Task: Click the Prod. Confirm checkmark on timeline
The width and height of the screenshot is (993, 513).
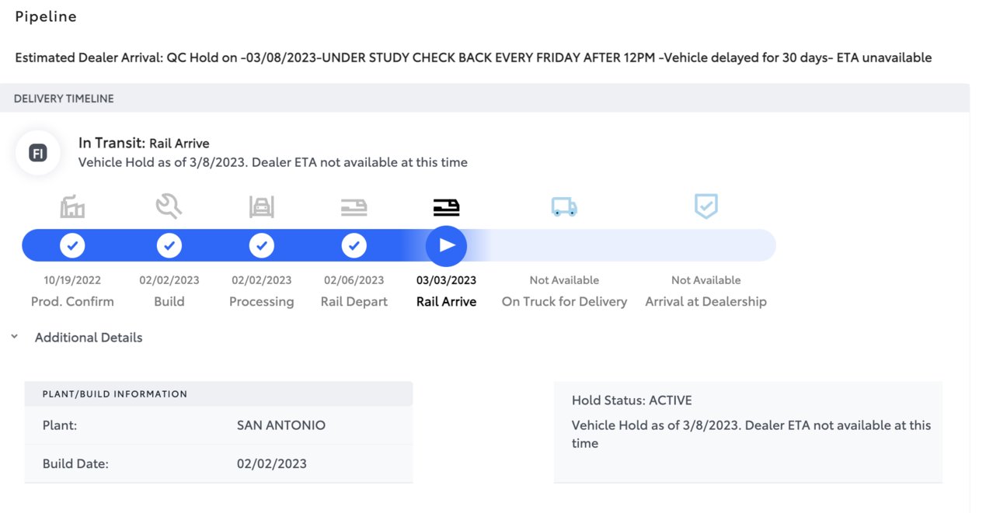Action: coord(72,246)
